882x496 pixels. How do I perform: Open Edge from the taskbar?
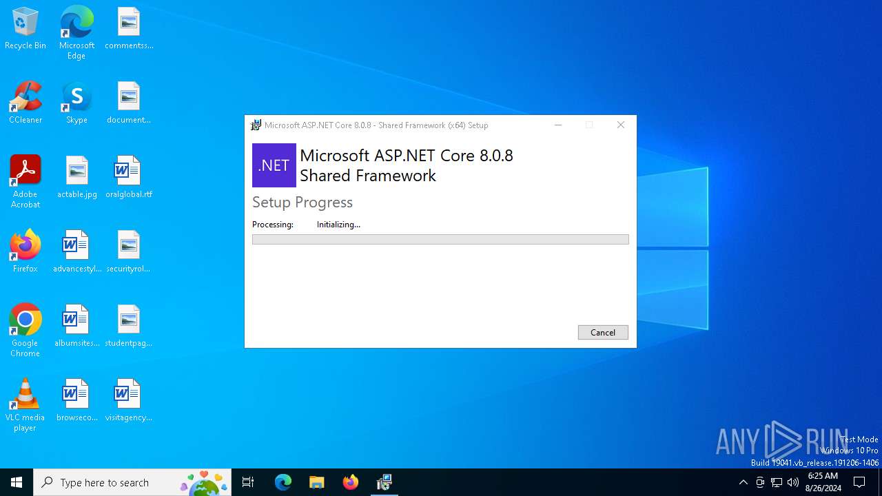[283, 482]
